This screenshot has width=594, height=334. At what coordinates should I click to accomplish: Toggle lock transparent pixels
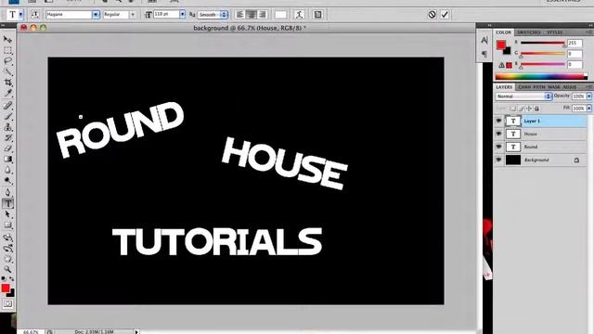(512, 109)
